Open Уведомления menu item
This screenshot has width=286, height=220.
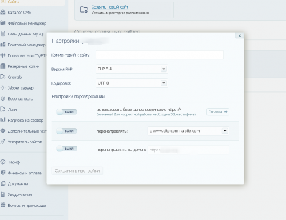point(20,194)
